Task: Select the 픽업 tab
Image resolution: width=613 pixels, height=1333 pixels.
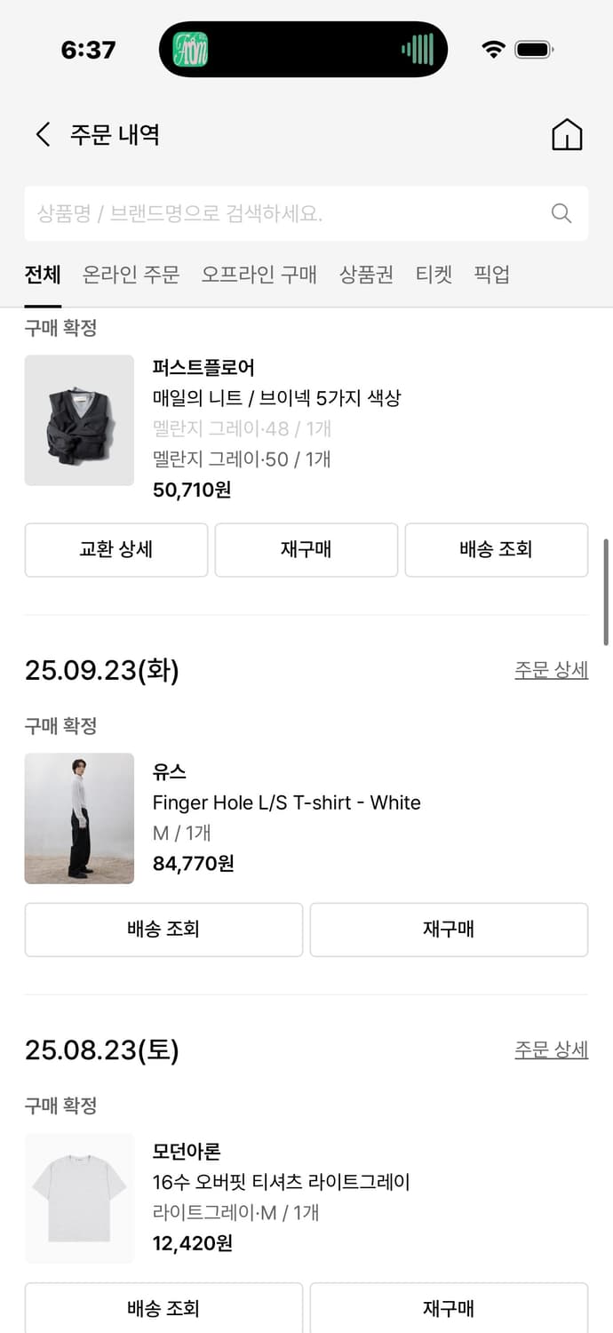Action: [x=491, y=275]
